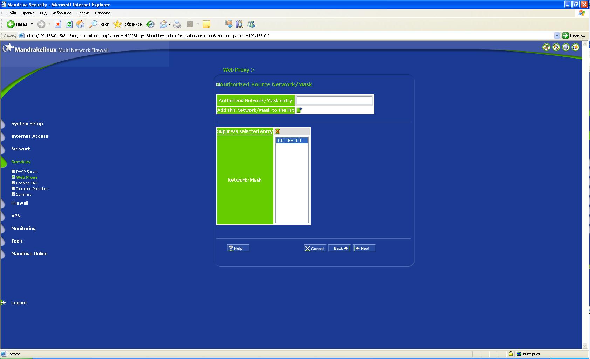Click the Переход go button

coord(574,35)
